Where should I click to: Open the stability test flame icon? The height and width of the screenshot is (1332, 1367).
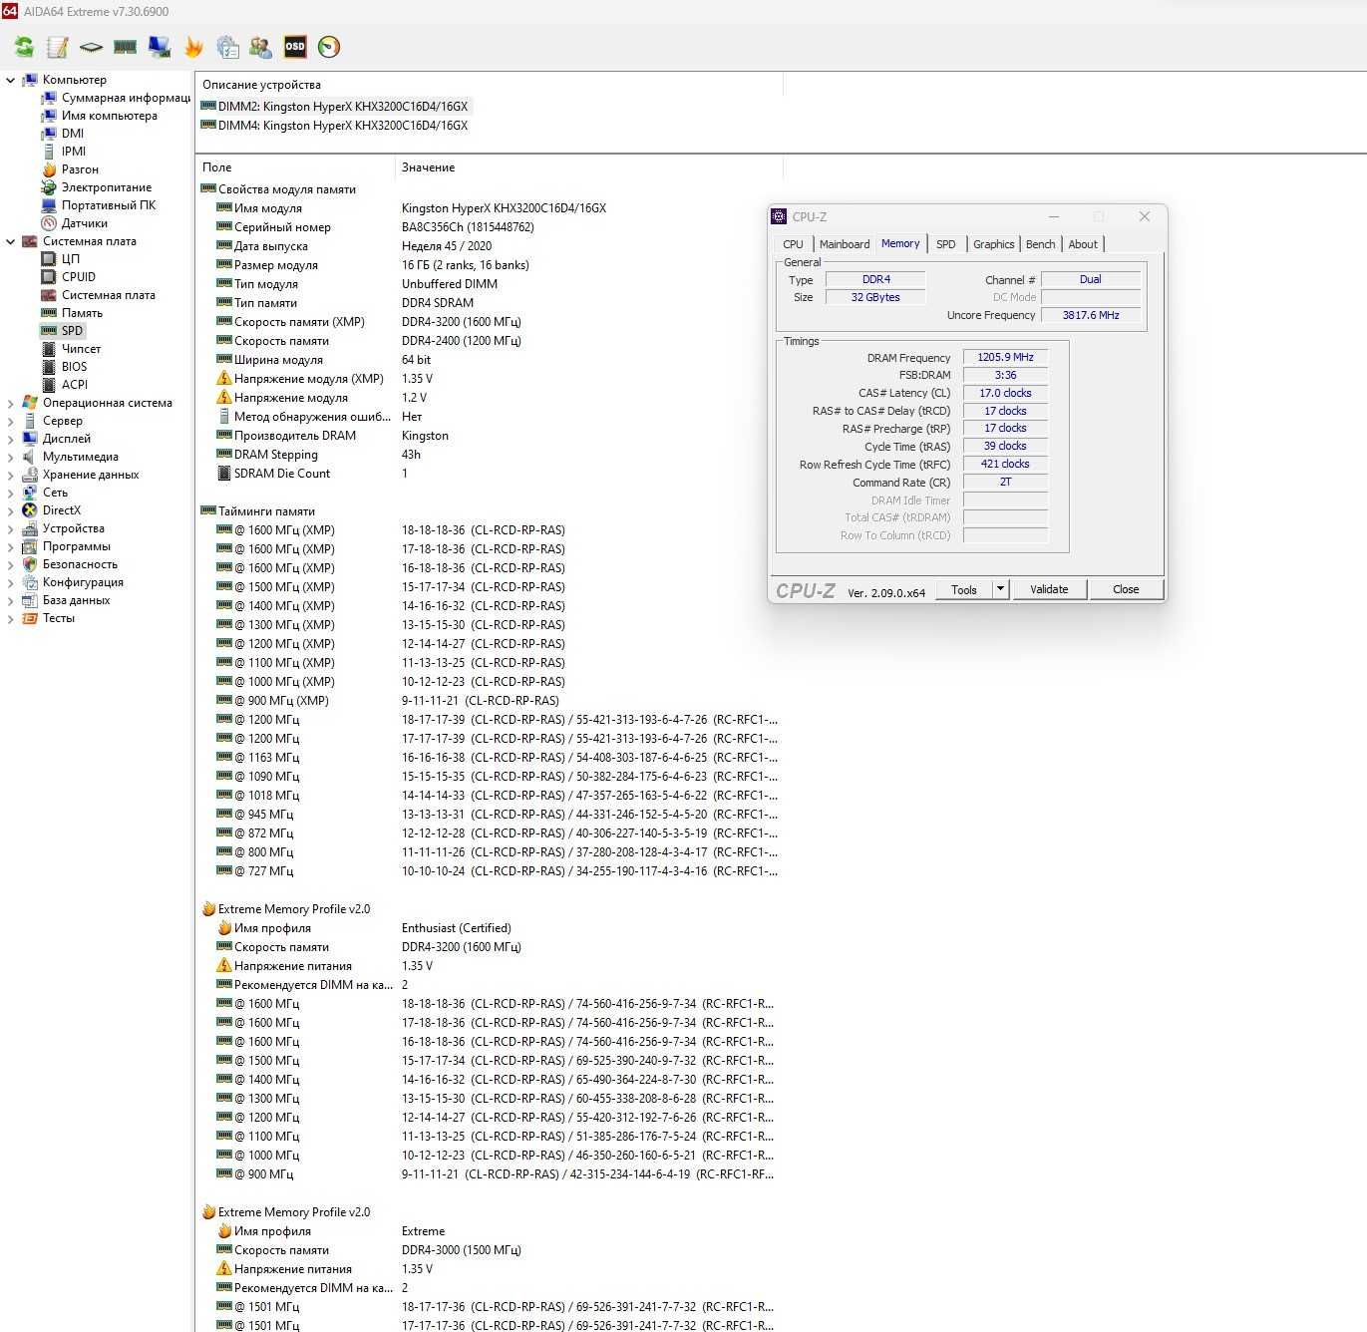pyautogui.click(x=193, y=47)
